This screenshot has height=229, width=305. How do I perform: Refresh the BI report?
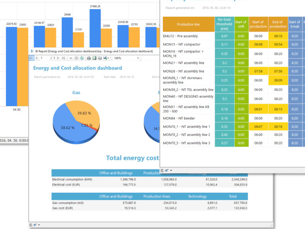coord(82,58)
